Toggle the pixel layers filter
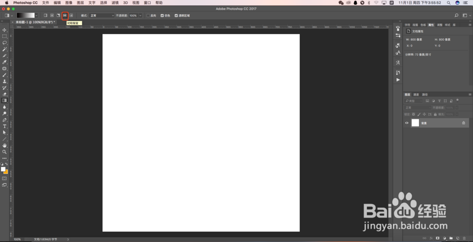 [x=428, y=101]
